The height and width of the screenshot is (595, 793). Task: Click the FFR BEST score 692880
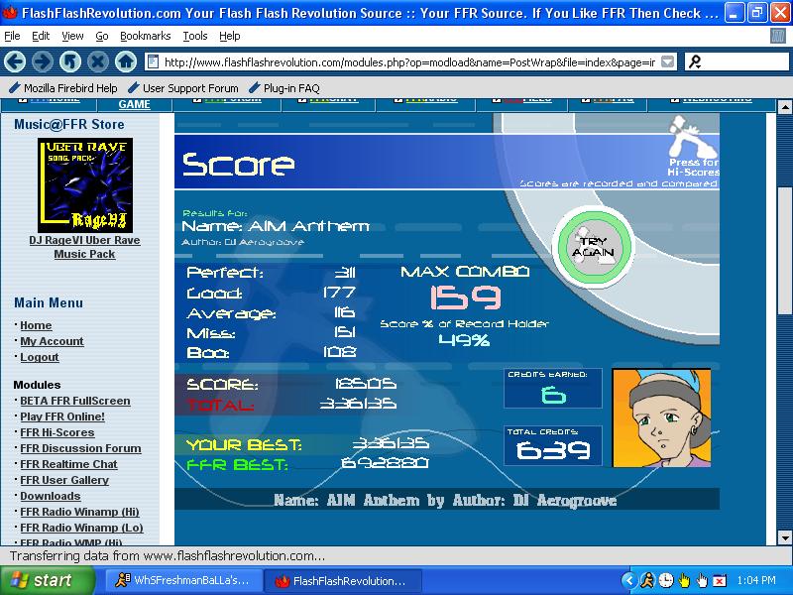tap(385, 463)
